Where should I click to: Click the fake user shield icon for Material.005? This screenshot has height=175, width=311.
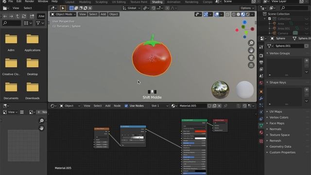pos(209,106)
